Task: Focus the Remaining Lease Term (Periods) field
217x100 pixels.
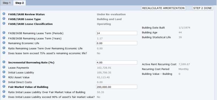Action: pos(116,33)
